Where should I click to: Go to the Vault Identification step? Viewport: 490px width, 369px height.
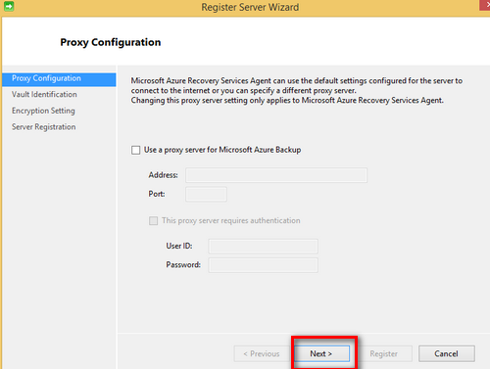click(44, 95)
